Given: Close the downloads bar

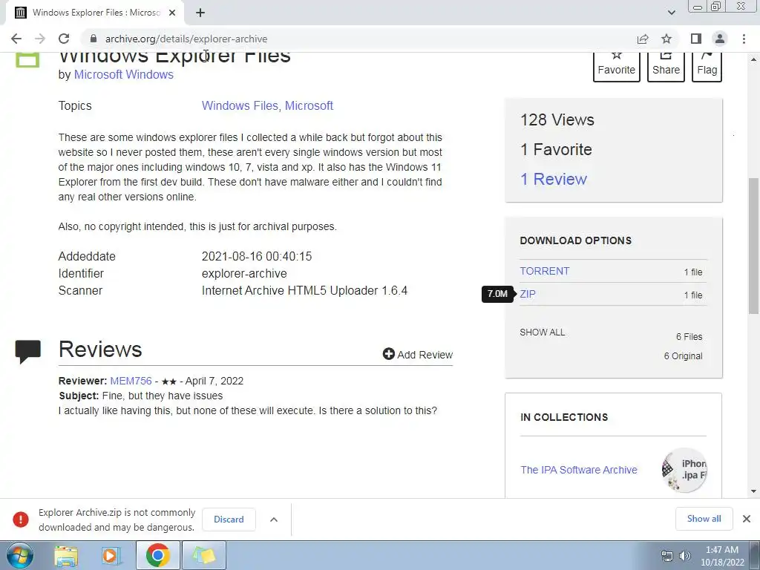Looking at the screenshot, I should pyautogui.click(x=747, y=519).
